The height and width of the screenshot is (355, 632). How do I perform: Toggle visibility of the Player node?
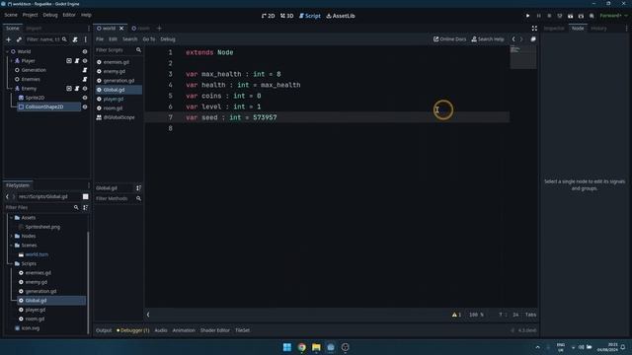click(x=85, y=61)
